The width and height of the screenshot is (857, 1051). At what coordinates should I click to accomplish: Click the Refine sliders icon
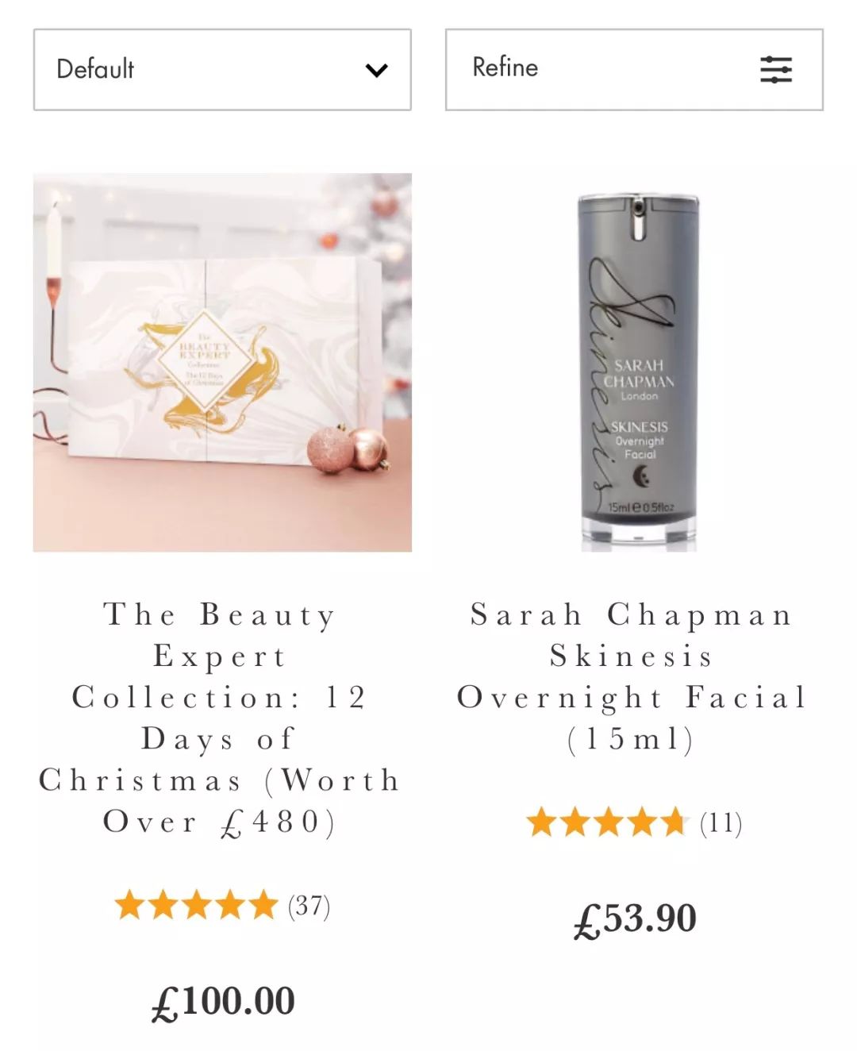point(775,70)
